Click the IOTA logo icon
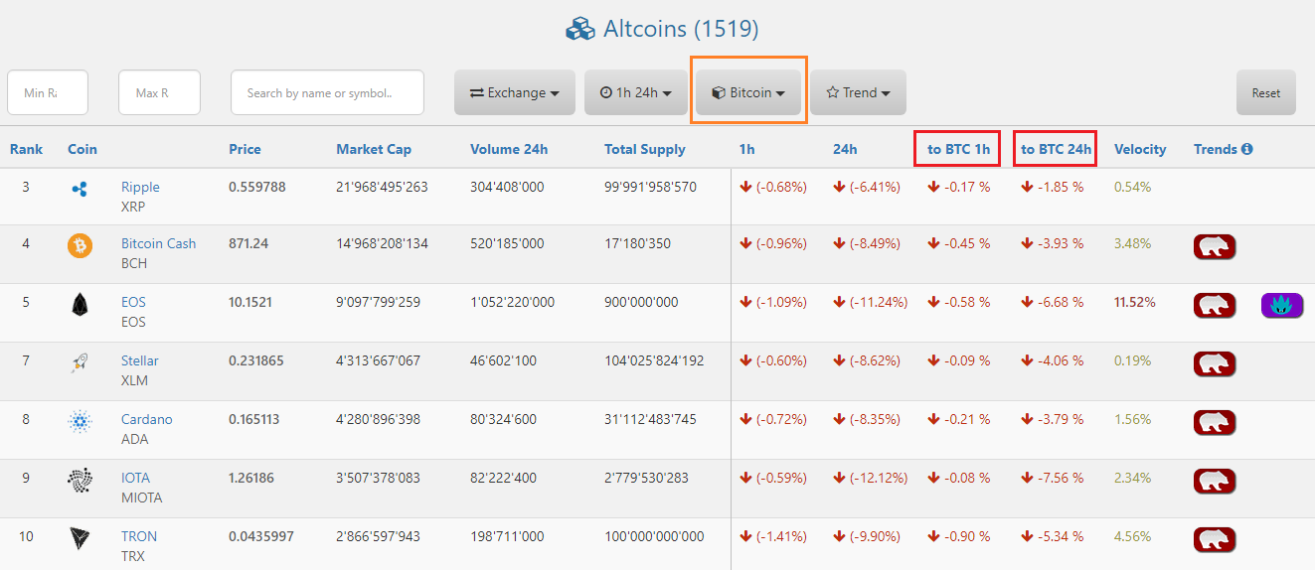The height and width of the screenshot is (570, 1315). click(80, 481)
